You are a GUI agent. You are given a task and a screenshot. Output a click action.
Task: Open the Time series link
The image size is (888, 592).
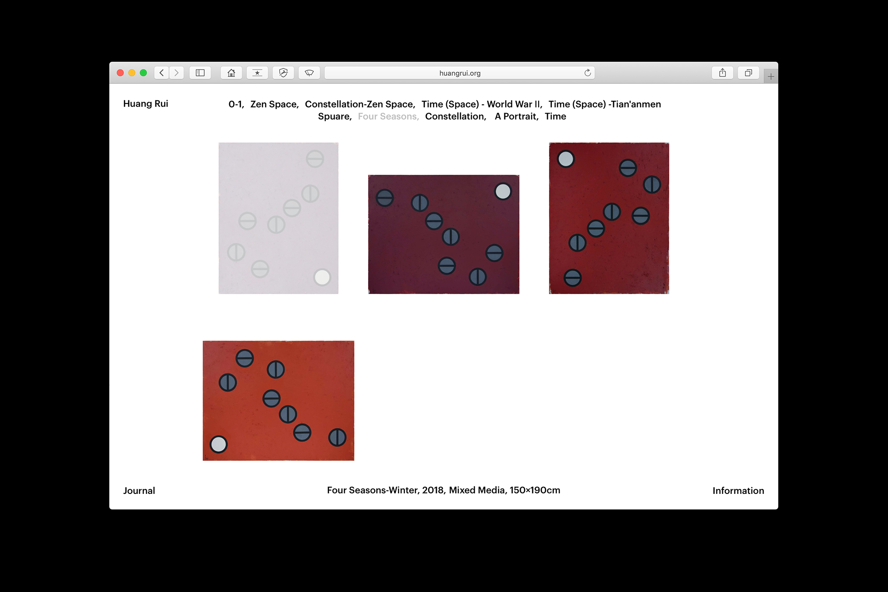click(555, 116)
